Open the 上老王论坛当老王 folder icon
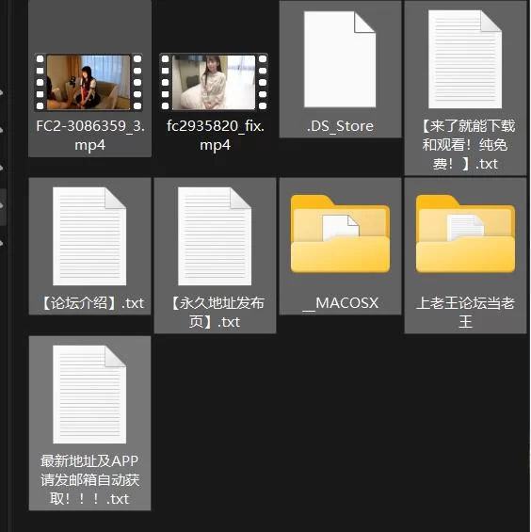 click(465, 234)
